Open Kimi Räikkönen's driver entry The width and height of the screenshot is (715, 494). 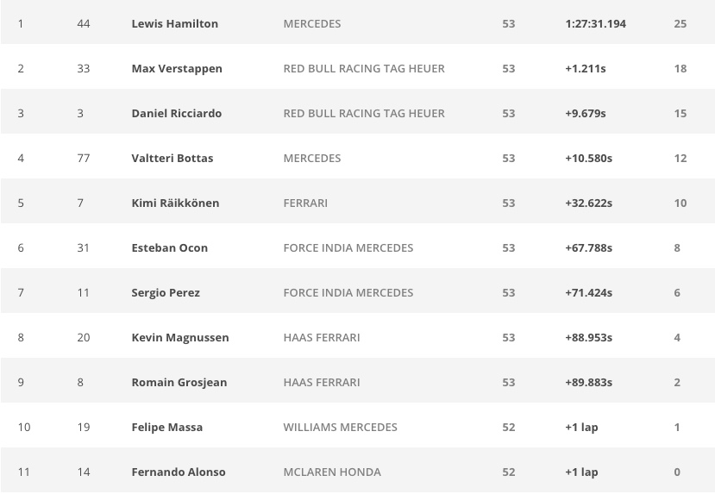point(175,203)
